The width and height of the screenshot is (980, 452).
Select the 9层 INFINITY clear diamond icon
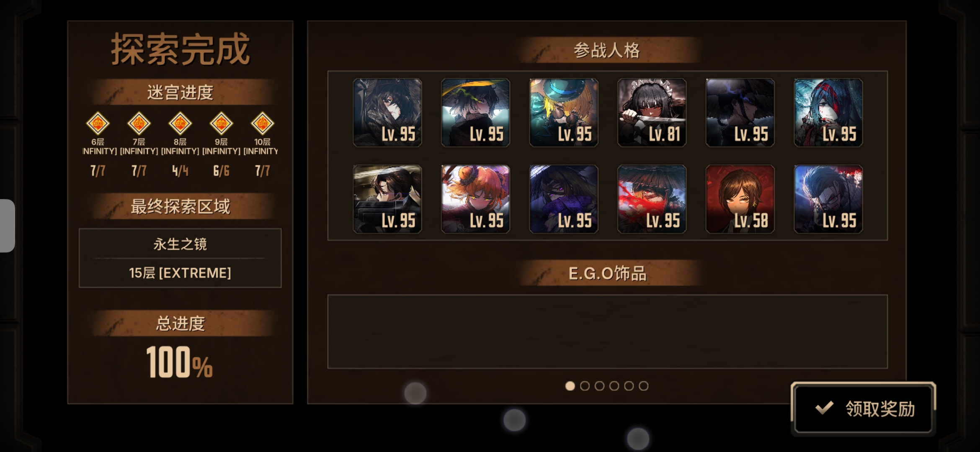click(x=221, y=123)
